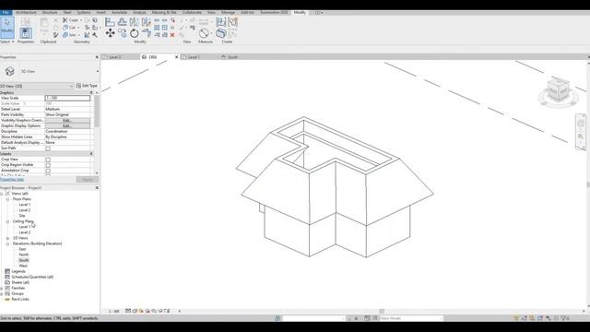Select the Copy tool in Modify panel

[122, 33]
